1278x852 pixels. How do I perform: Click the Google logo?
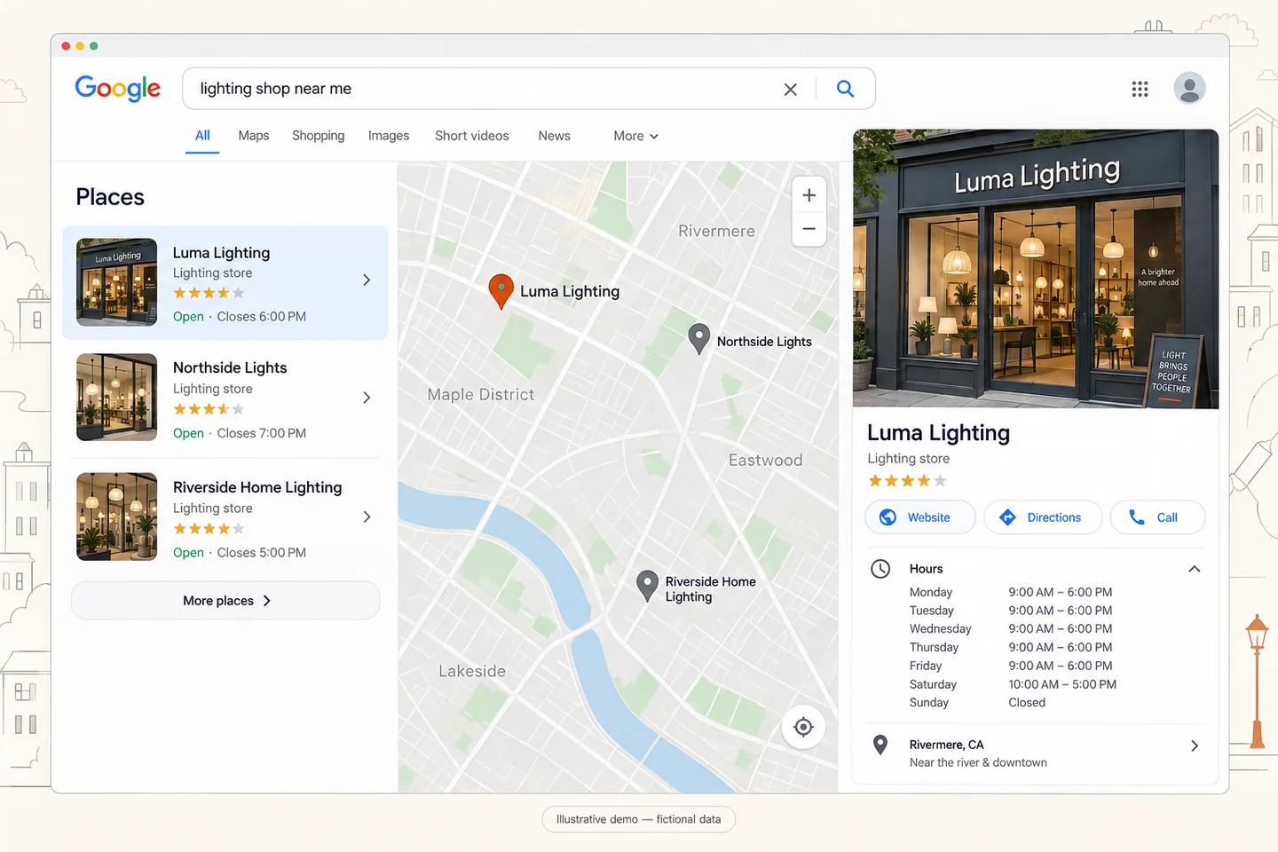point(118,88)
